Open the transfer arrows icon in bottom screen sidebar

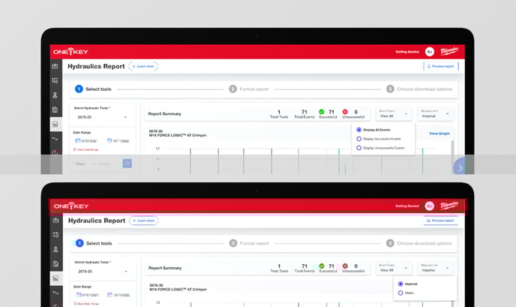click(55, 293)
